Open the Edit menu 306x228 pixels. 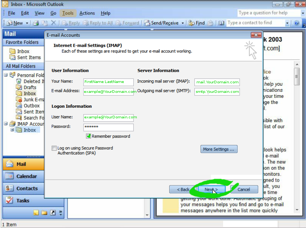point(25,13)
